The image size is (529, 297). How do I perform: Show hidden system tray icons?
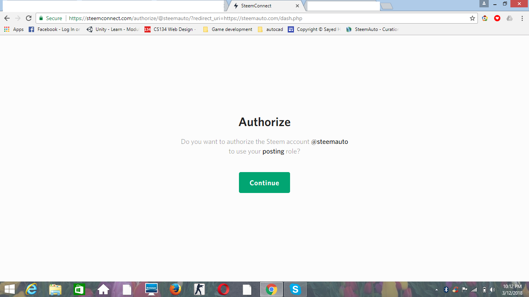click(437, 290)
